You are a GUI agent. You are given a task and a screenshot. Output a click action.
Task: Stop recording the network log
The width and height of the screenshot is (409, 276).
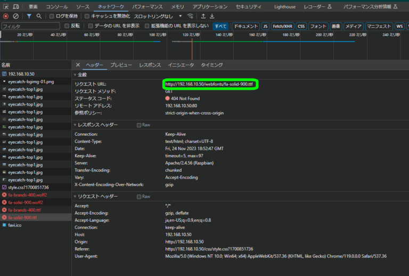pos(6,16)
